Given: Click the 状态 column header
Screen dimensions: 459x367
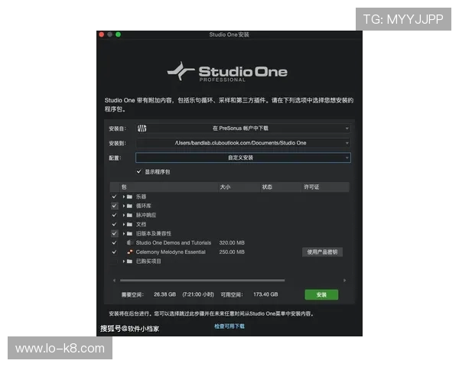Looking at the screenshot, I should (x=281, y=187).
